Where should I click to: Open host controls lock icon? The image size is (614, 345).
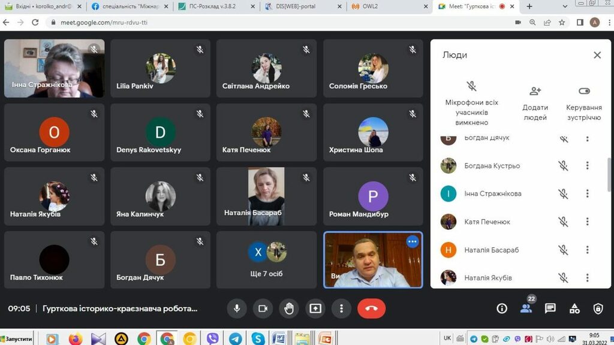pyautogui.click(x=598, y=308)
